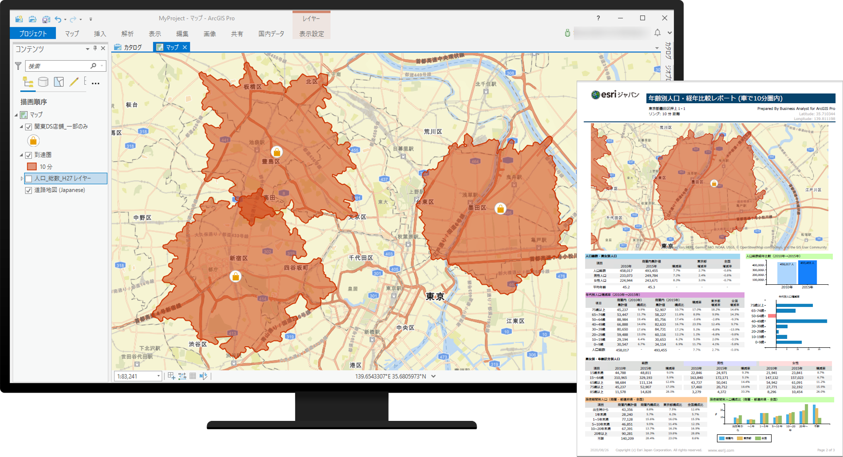Open the view tab list dropdown arrow

[x=657, y=48]
